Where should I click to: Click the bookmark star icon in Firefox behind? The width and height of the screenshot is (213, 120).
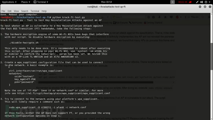tap(148, 17)
